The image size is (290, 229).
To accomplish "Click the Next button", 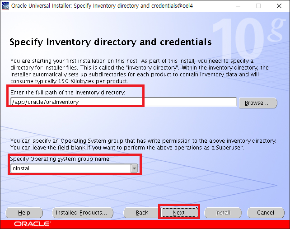I will point(179,212).
